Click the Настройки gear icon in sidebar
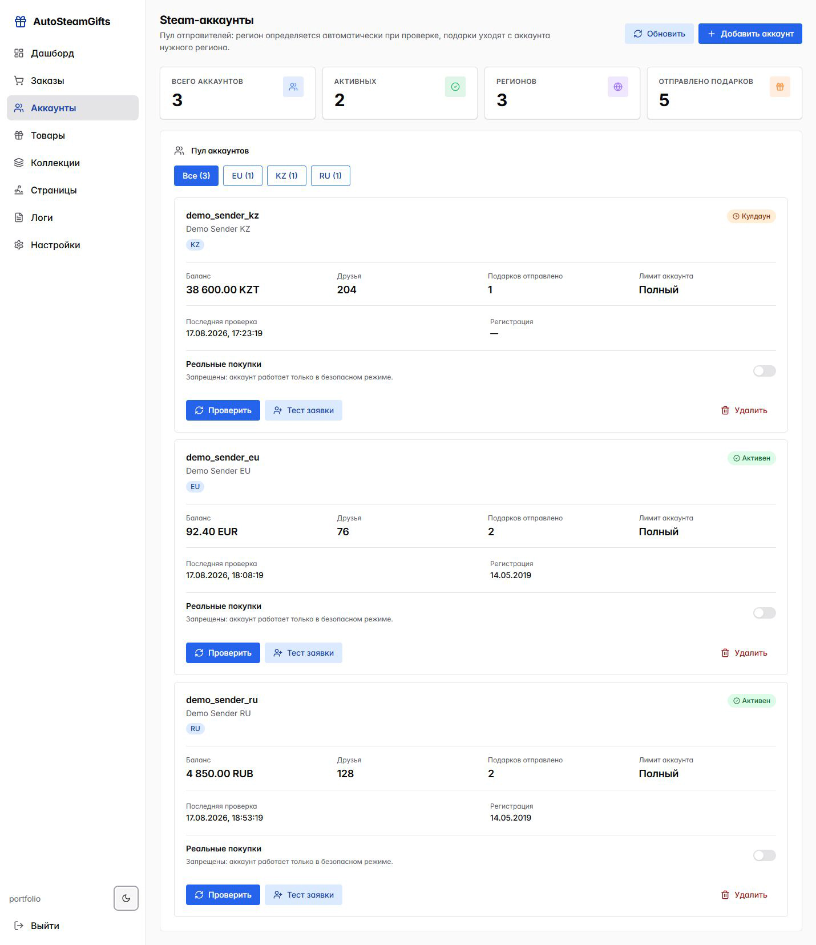 [19, 245]
